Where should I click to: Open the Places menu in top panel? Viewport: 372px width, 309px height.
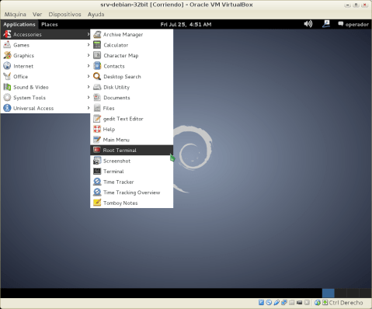point(50,24)
